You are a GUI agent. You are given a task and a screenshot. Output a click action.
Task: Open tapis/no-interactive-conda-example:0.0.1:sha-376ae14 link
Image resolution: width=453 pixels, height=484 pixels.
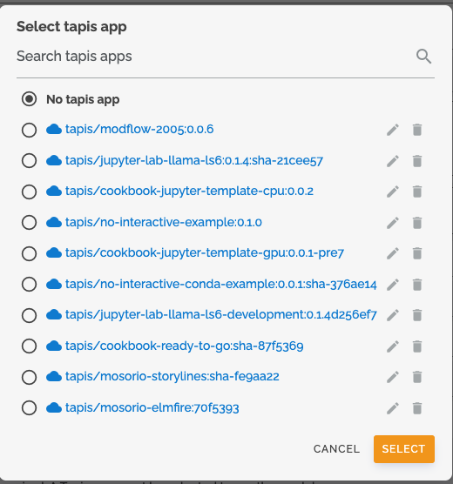click(221, 284)
